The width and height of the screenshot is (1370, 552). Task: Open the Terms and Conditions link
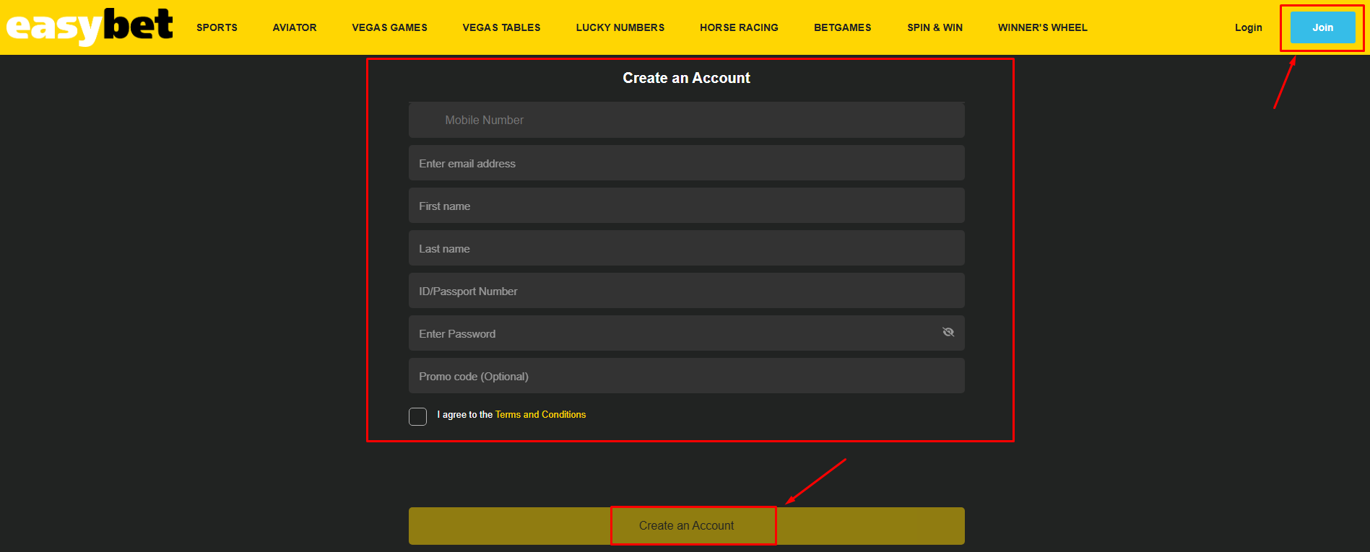point(540,415)
